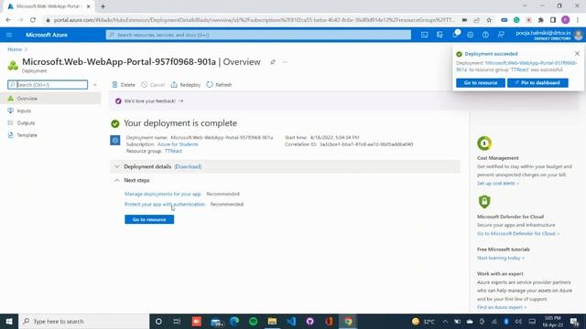Delete the deployment from the toolbar
Image resolution: width=586 pixels, height=329 pixels.
pos(124,85)
